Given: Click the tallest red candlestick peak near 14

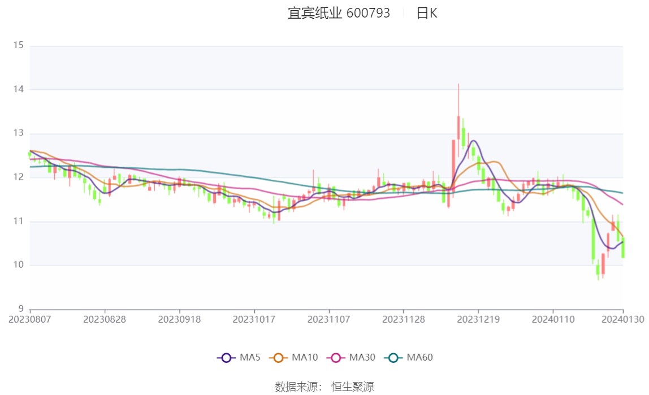Looking at the screenshot, I should 458,120.
